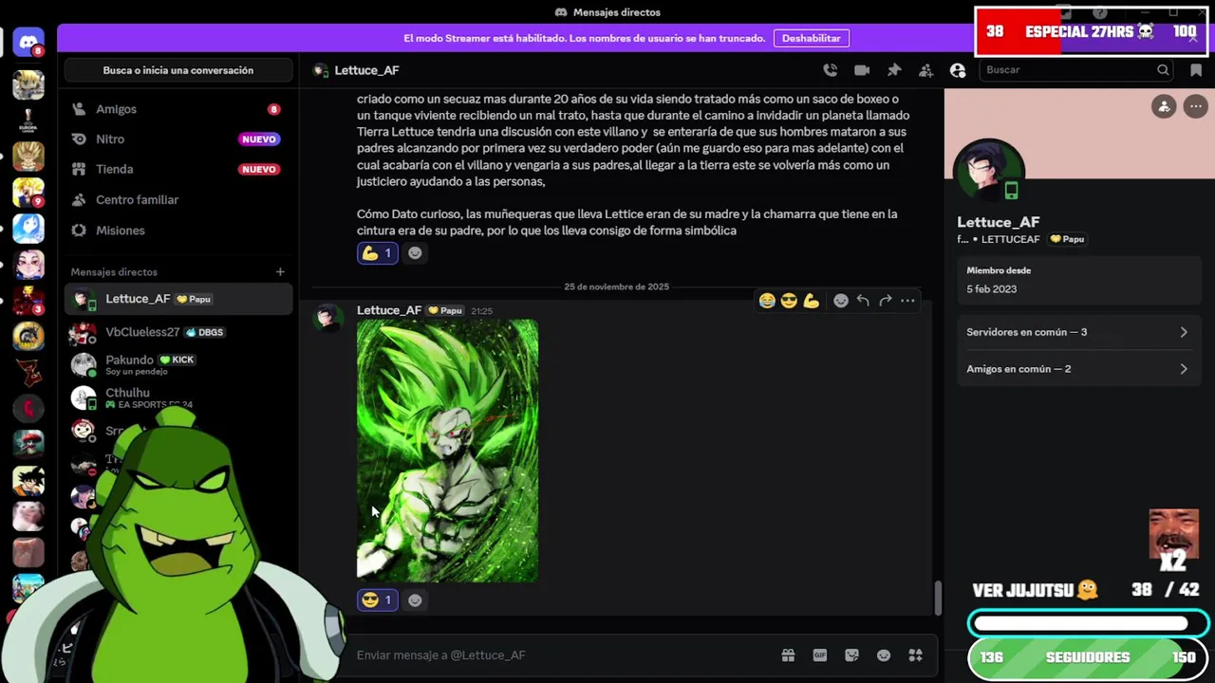
Task: Open Misiones section
Action: [178, 231]
